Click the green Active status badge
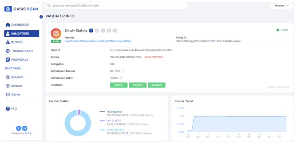Viewport: 297px width, 145px height. tap(56, 41)
